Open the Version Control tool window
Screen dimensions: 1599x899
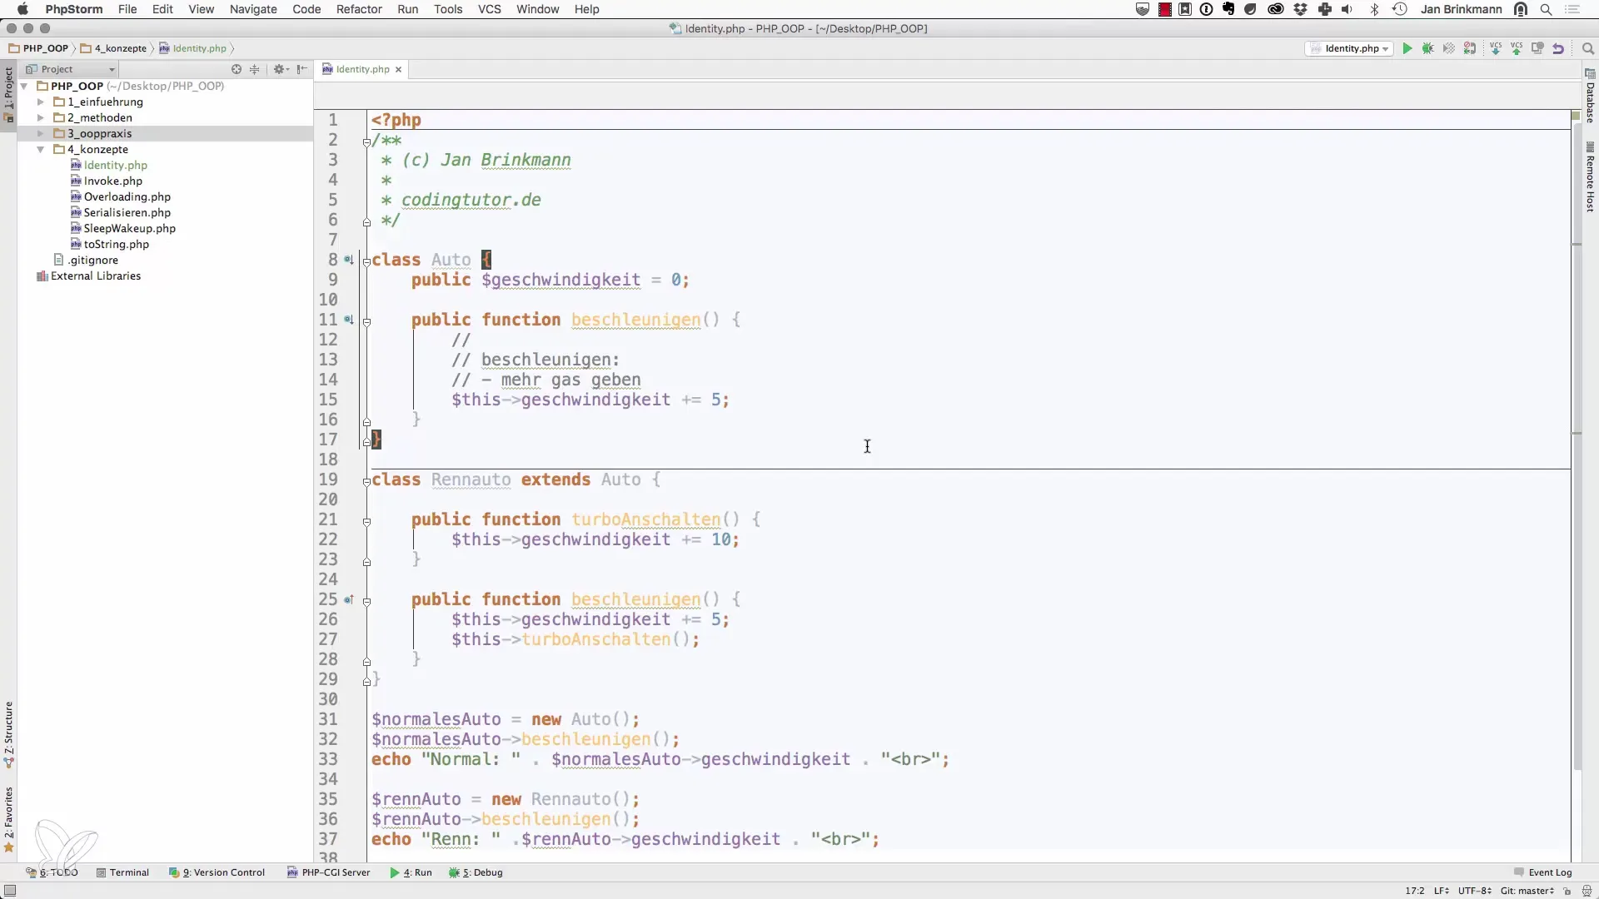[x=217, y=872]
